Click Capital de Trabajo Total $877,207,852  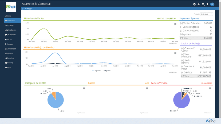(x=196, y=76)
